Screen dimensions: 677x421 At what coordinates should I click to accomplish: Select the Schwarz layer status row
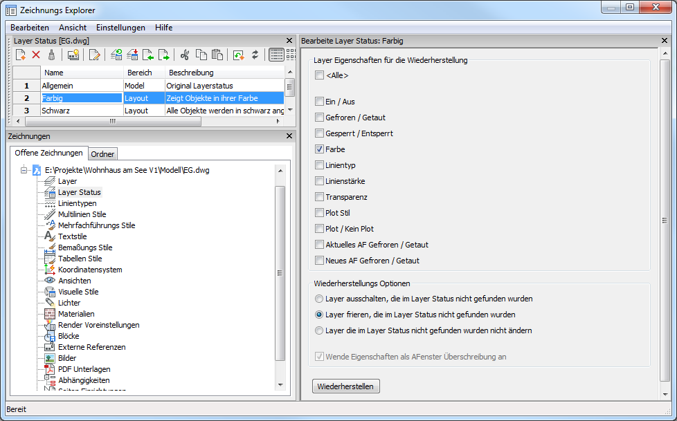55,111
